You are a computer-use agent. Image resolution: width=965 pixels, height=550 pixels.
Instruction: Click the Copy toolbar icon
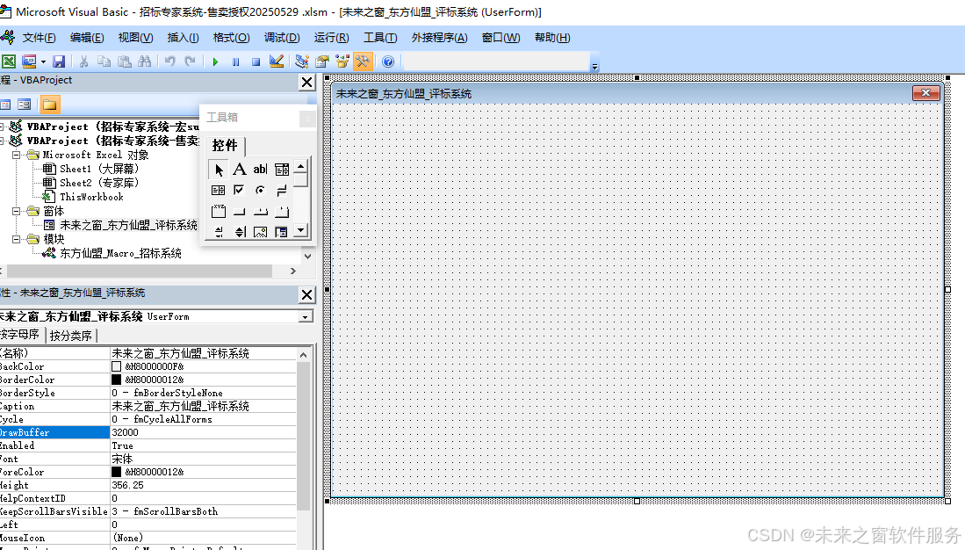click(x=104, y=61)
